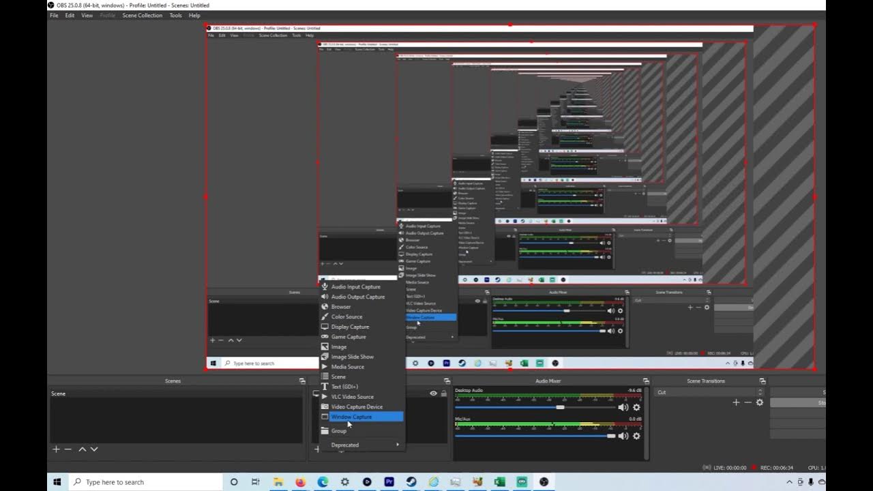Open Windows Settings gear on the taskbar
This screenshot has width=873, height=491.
pyautogui.click(x=345, y=481)
